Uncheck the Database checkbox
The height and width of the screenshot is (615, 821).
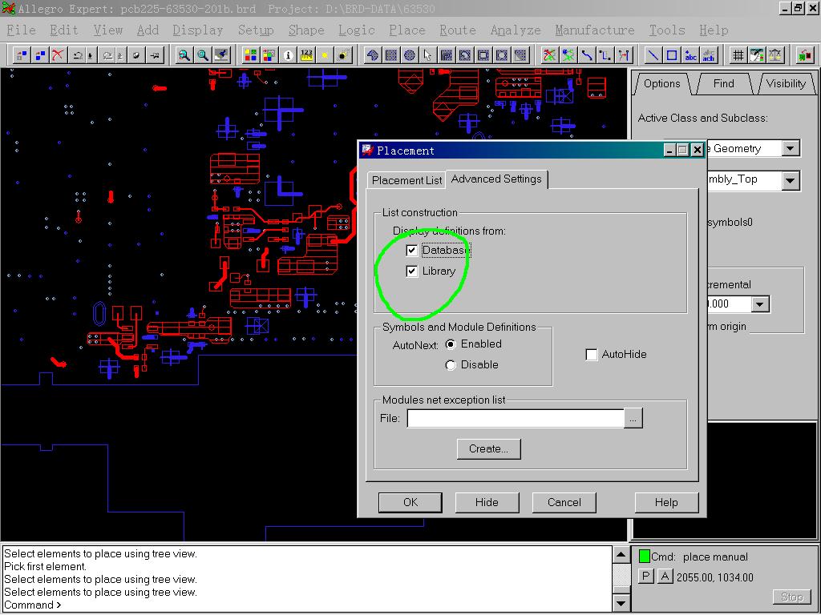pyautogui.click(x=412, y=251)
